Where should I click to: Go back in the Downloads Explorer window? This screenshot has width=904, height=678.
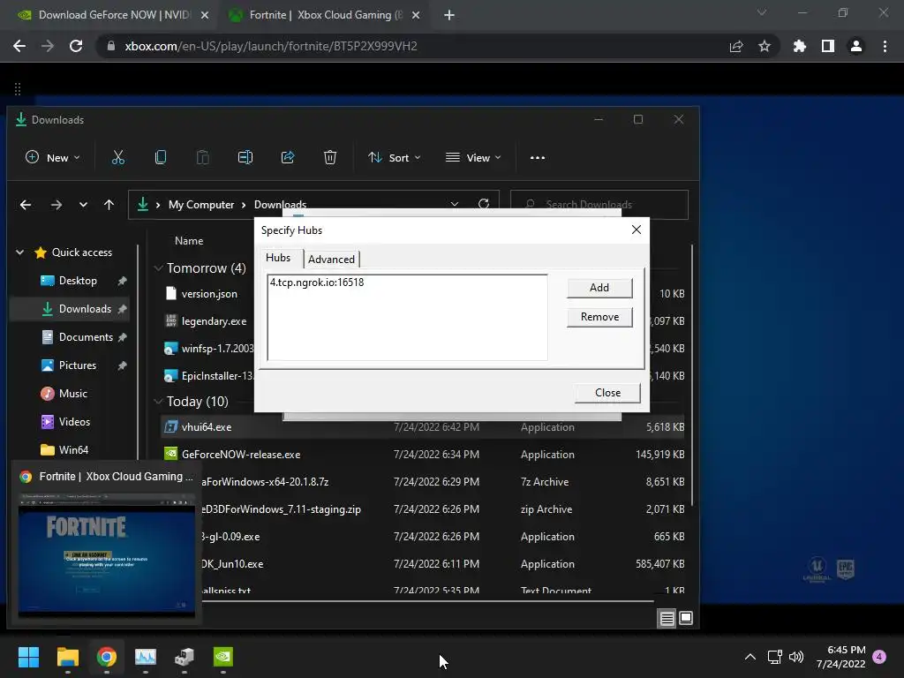[26, 205]
